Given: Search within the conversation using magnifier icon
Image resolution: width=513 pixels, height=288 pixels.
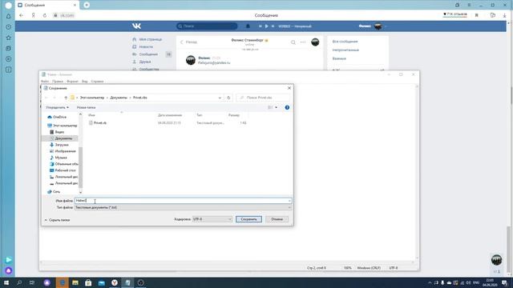Looking at the screenshot, I should coord(293,42).
